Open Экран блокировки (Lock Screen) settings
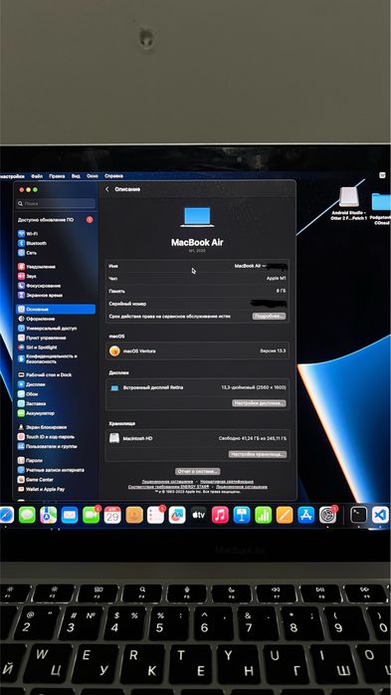The width and height of the screenshot is (391, 695). point(56,427)
